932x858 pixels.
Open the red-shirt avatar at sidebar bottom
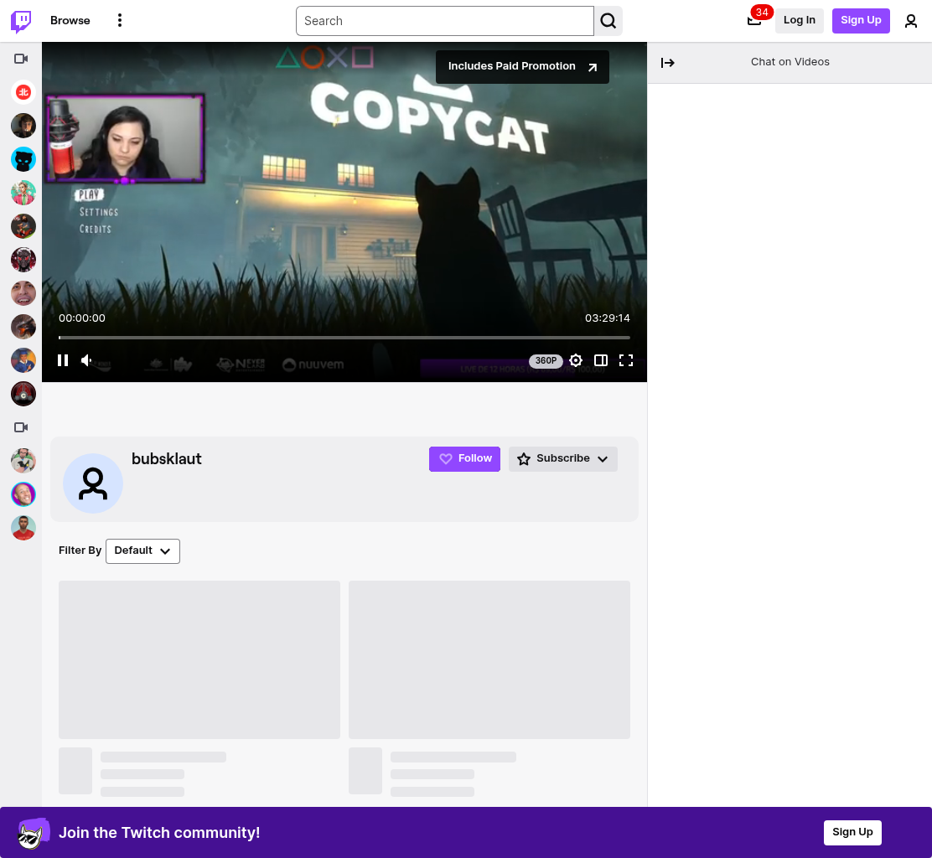coord(23,528)
